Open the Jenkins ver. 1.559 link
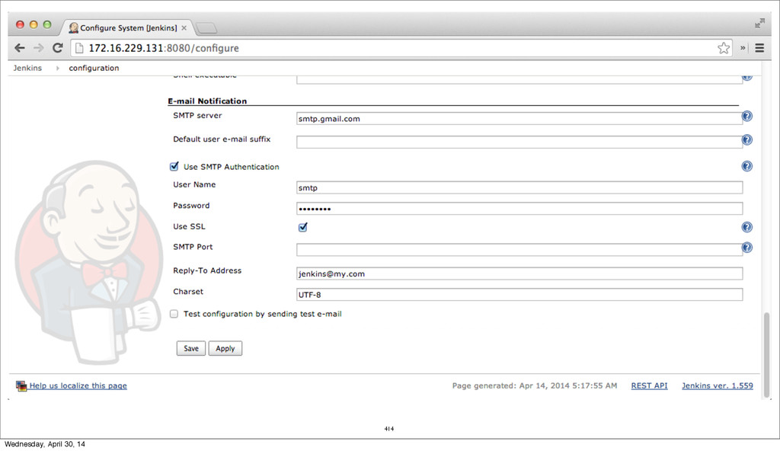This screenshot has height=451, width=780. tap(718, 385)
